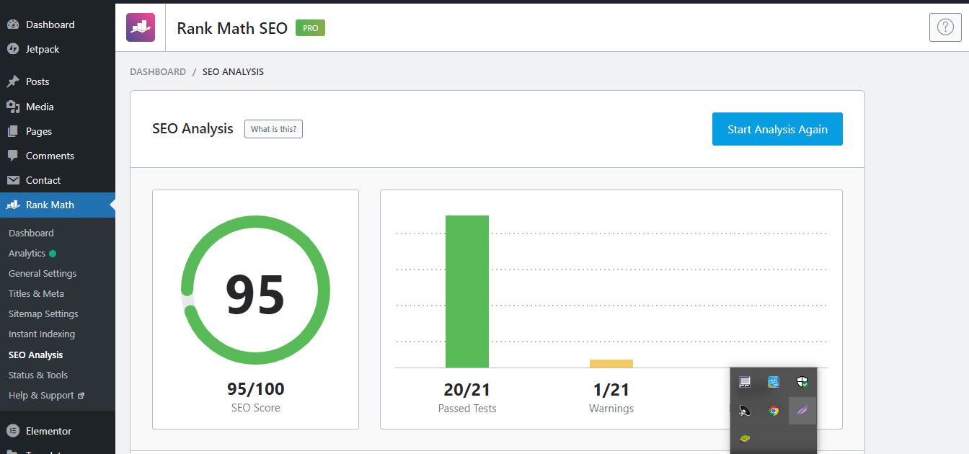969x454 pixels.
Task: Open the help question mark icon
Action: point(945,27)
